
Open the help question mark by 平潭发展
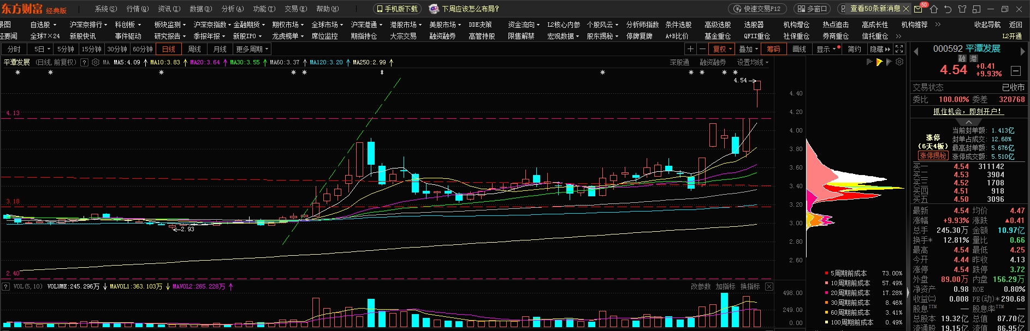84,62
